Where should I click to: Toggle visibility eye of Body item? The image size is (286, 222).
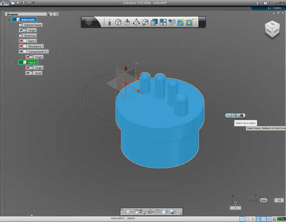click(28, 73)
